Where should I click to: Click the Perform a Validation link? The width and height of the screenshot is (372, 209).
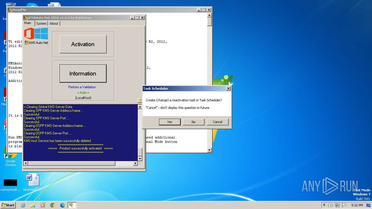click(x=82, y=87)
